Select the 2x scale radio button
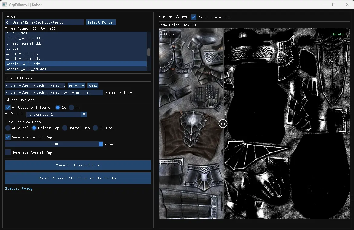354x230 pixels. (x=58, y=107)
